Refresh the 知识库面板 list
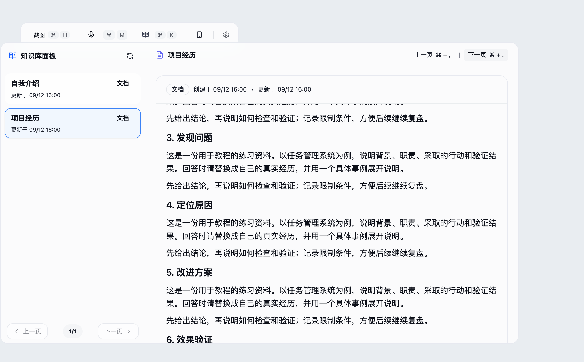The image size is (584, 362). [130, 56]
